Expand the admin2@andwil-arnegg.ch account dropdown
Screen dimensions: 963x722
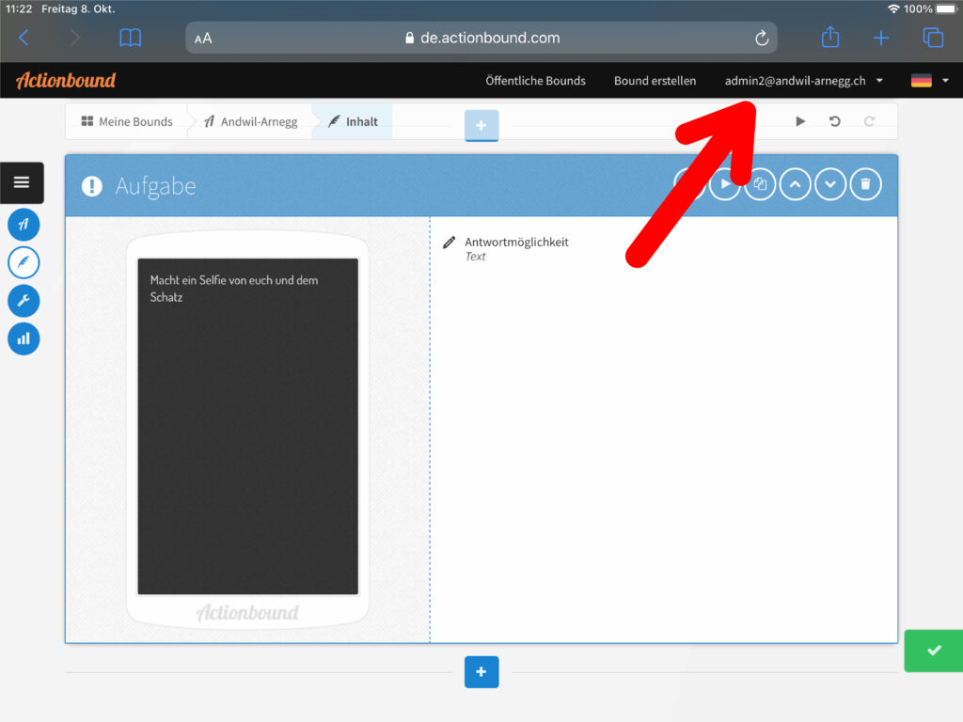coord(803,81)
